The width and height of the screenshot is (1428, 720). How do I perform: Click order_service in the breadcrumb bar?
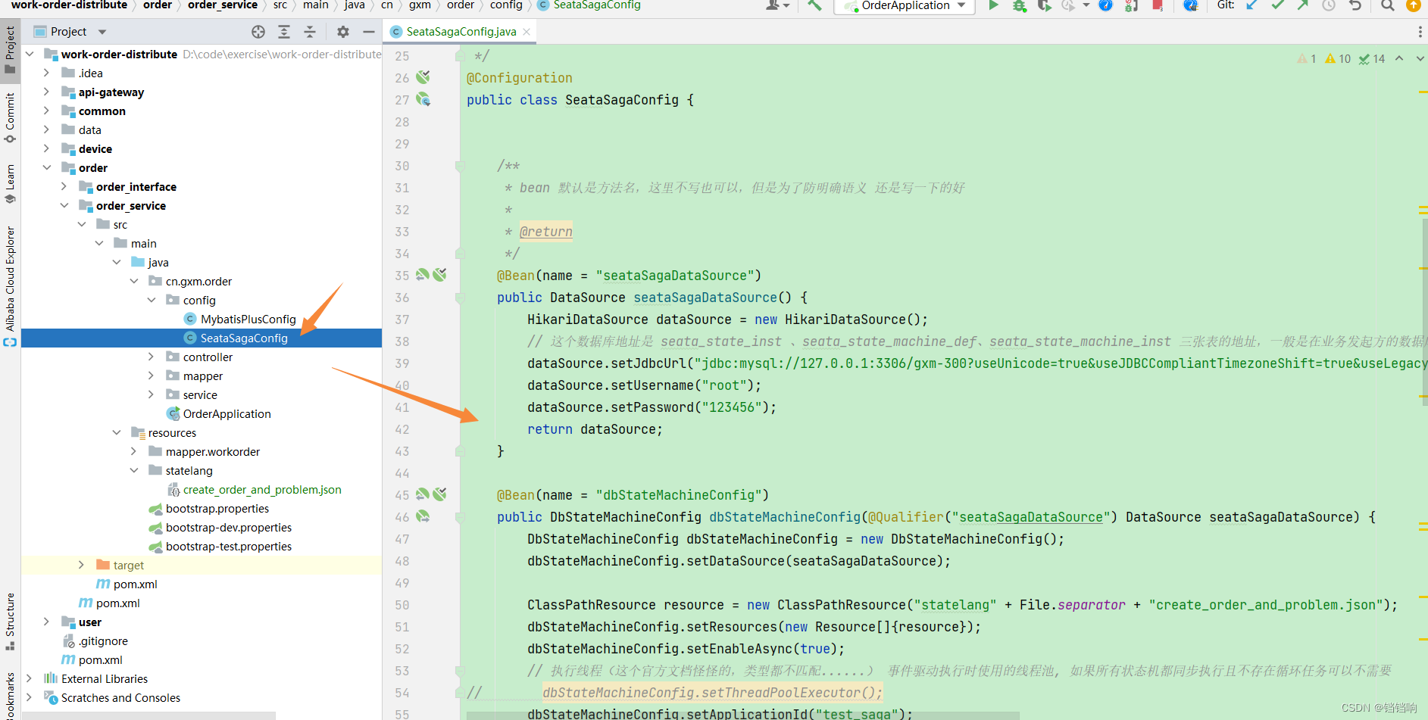click(x=223, y=5)
